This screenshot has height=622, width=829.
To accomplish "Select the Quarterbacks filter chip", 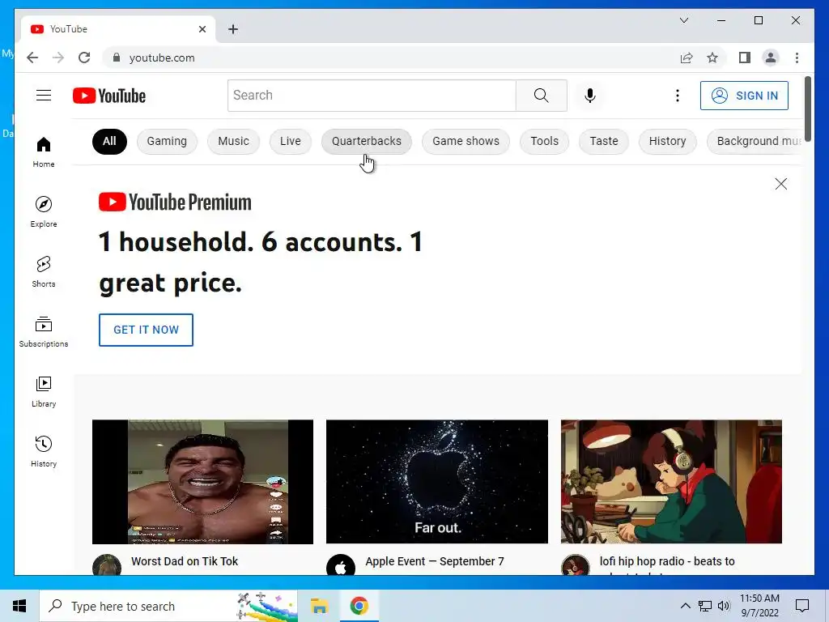I will point(367,141).
